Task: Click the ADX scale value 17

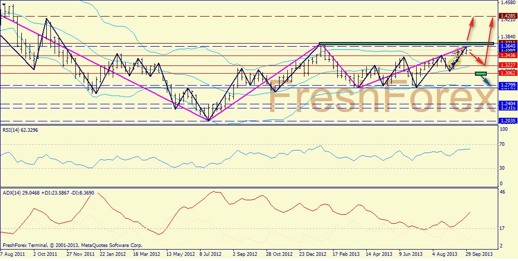Action: [x=503, y=228]
